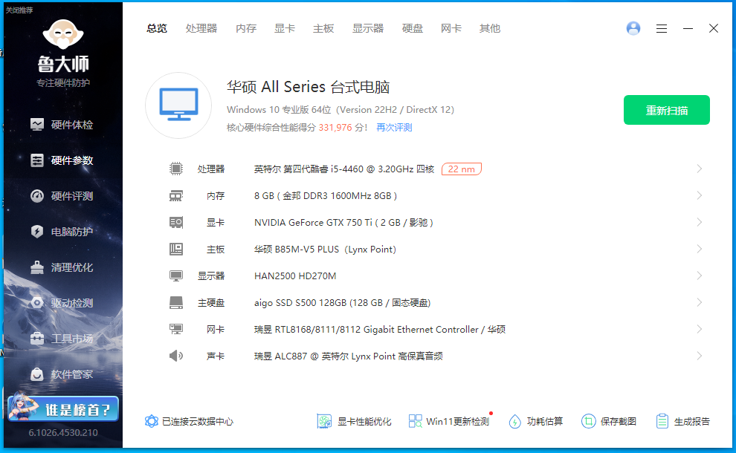Viewport: 736px width, 453px height.
Task: Click the 已连接云数据中心 cloud status icon
Action: (152, 421)
